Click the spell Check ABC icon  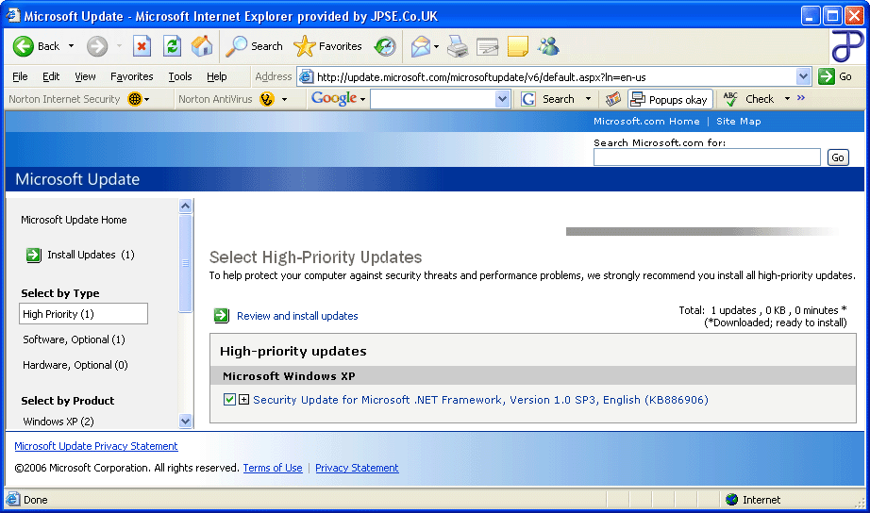coord(730,99)
